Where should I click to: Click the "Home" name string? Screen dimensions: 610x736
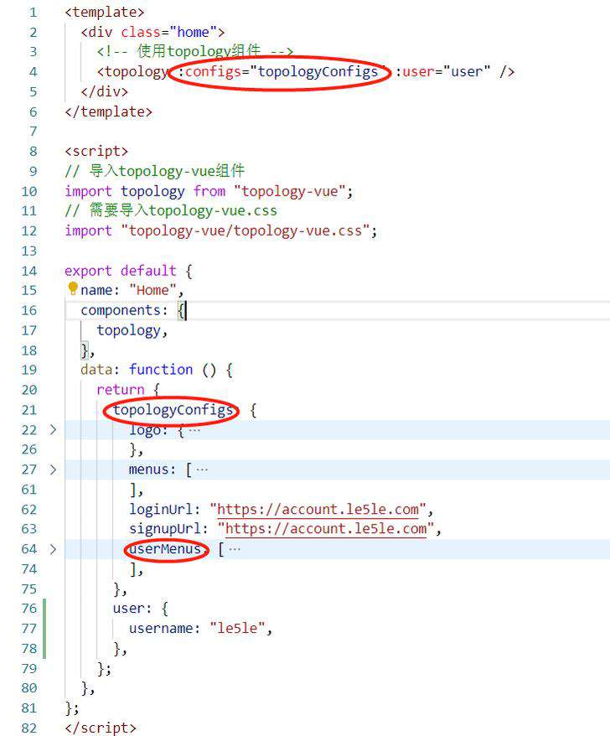(152, 290)
